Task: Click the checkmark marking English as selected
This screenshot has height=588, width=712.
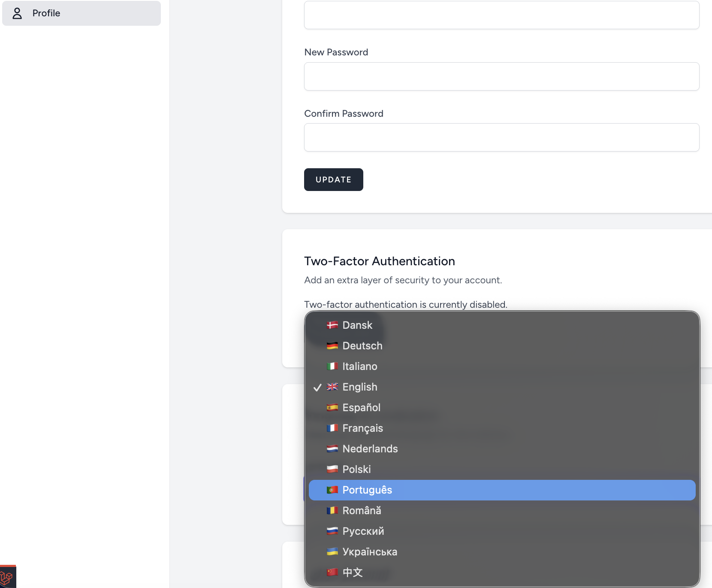Action: tap(317, 387)
